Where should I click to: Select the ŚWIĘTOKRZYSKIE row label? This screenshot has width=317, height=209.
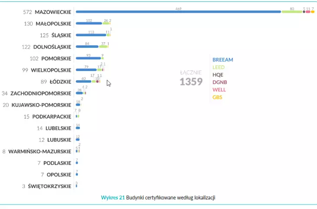tap(50, 186)
